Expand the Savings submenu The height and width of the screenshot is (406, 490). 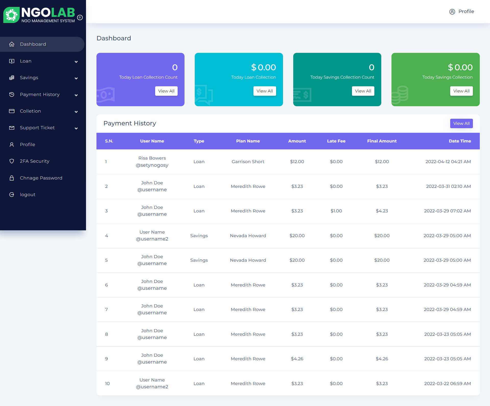76,78
